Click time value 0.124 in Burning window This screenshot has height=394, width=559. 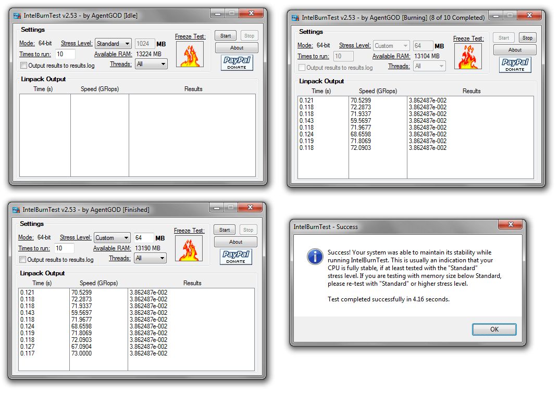click(x=306, y=134)
